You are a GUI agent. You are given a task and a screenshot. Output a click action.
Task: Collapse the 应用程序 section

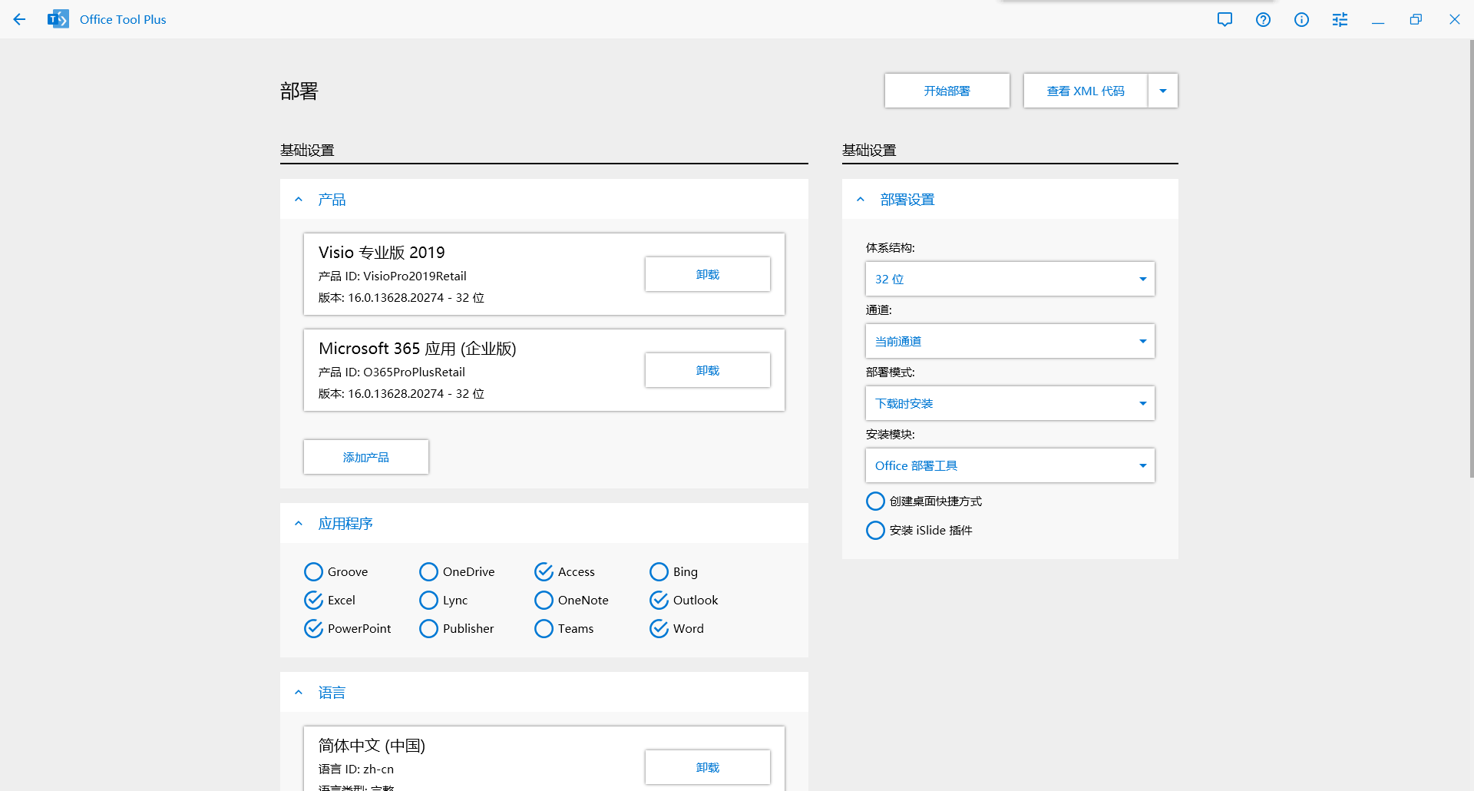pos(299,524)
